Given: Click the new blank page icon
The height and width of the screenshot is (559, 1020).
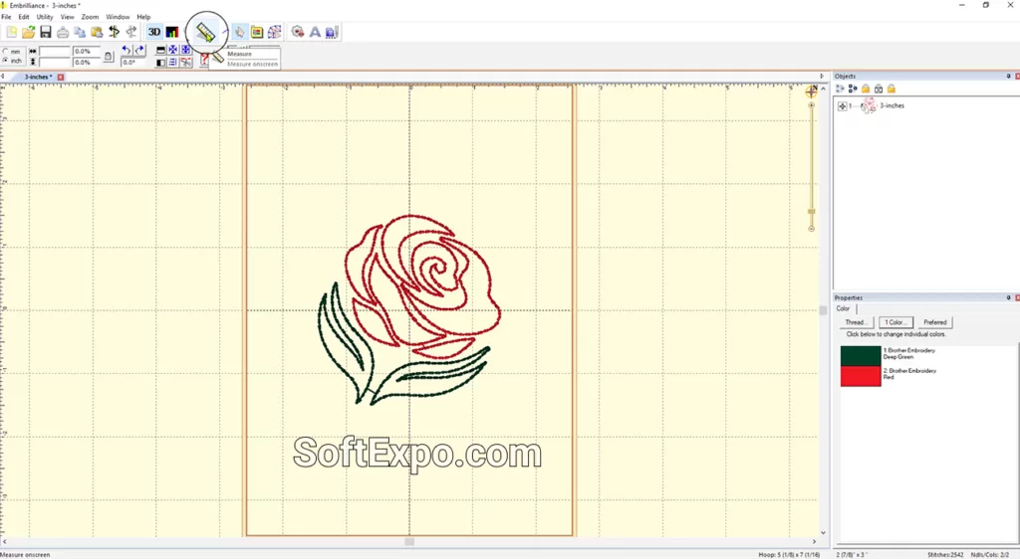Looking at the screenshot, I should click(x=12, y=32).
